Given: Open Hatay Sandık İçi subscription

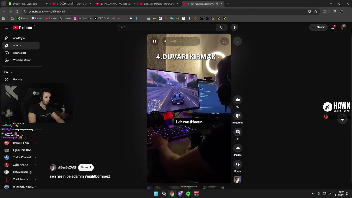Looking at the screenshot, I should (x=21, y=172).
